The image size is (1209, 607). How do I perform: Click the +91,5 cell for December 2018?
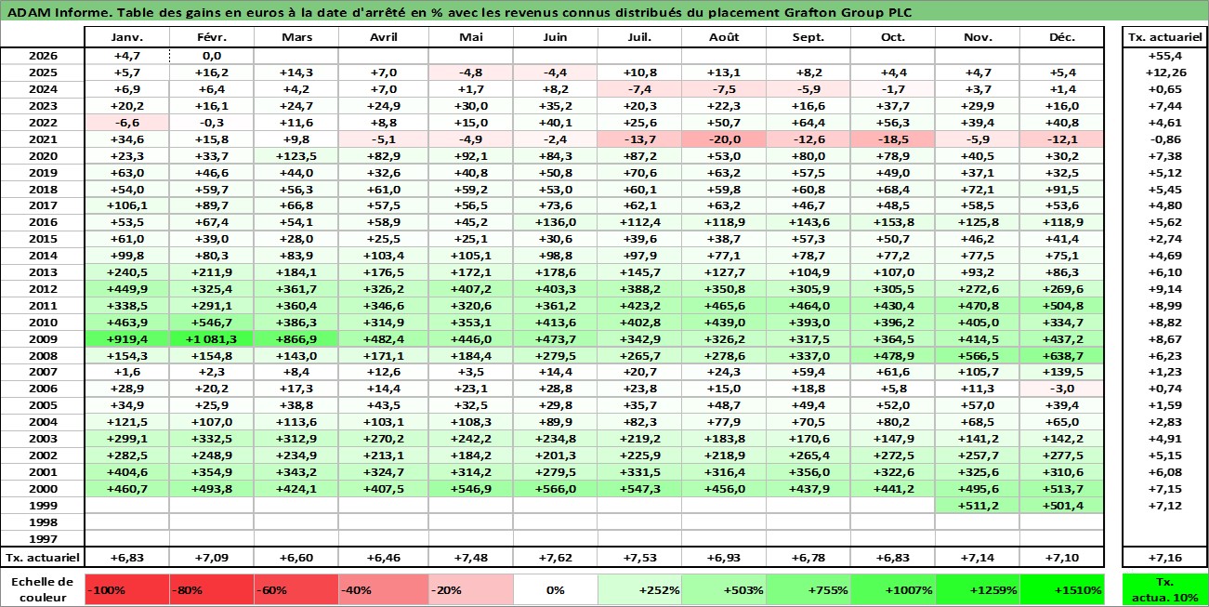[1062, 189]
